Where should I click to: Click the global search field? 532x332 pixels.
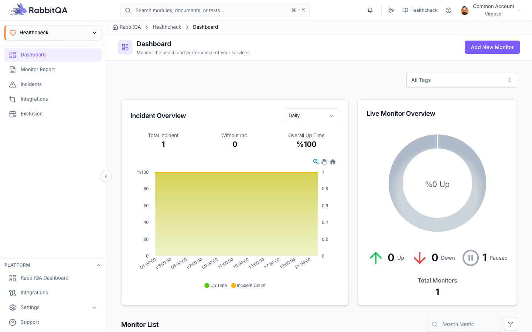click(215, 10)
